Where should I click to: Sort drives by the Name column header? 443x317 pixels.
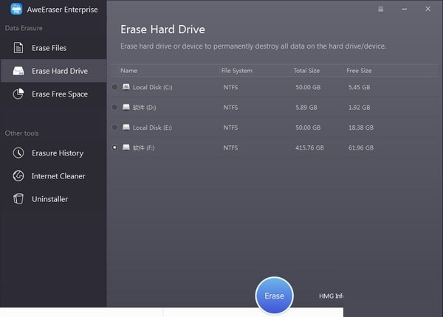(x=129, y=71)
